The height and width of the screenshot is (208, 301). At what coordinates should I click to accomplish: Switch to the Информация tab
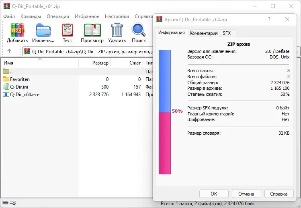tap(172, 32)
